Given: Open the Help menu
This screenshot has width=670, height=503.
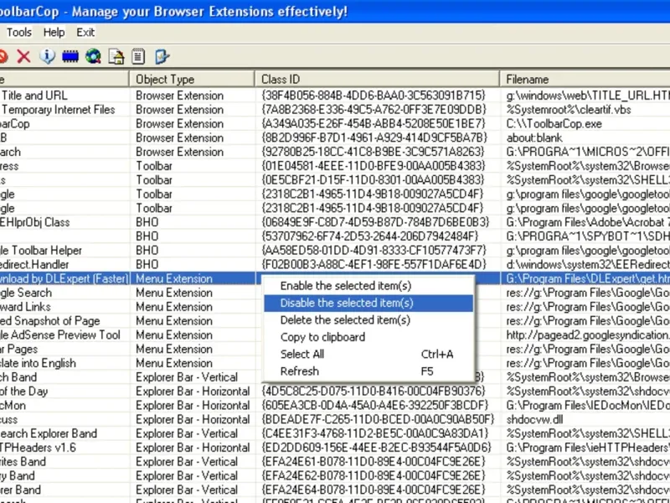Looking at the screenshot, I should [54, 32].
